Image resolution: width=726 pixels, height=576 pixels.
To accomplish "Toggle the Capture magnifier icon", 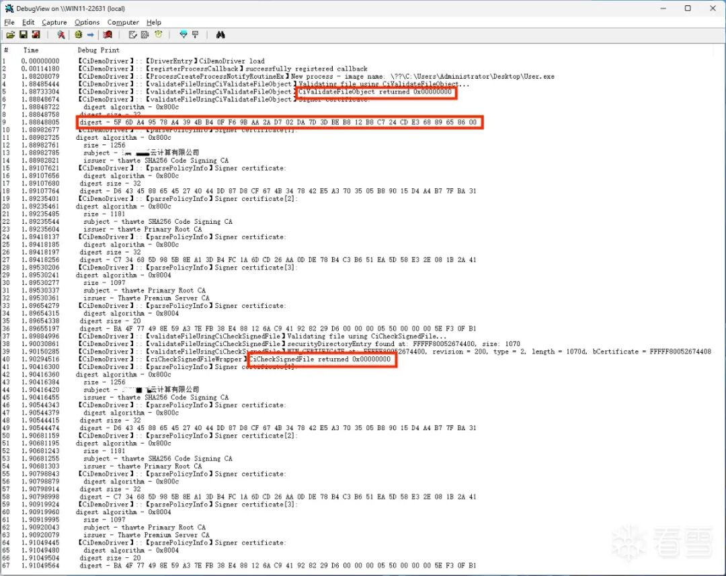I will coord(61,35).
